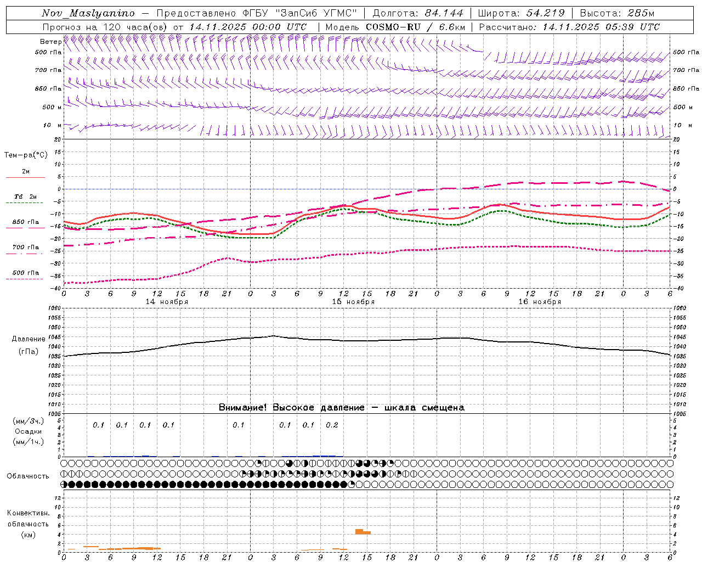This screenshot has width=702, height=562.
Task: Click the Ветер wind panel label
Action: (50, 42)
